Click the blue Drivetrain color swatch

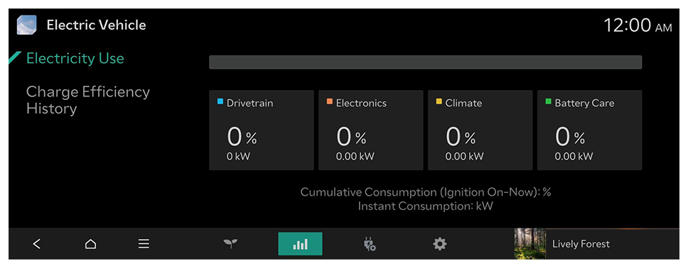(x=221, y=101)
